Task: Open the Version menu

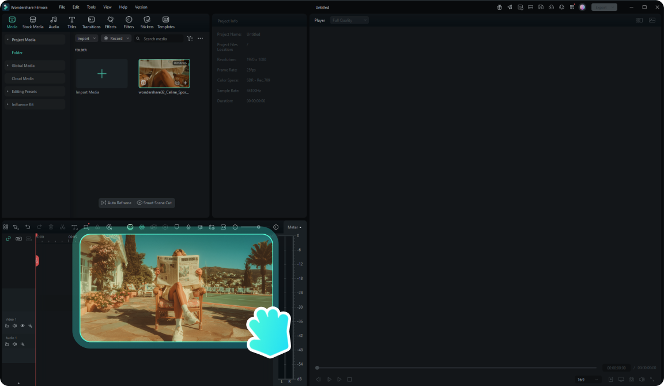Action: tap(141, 7)
